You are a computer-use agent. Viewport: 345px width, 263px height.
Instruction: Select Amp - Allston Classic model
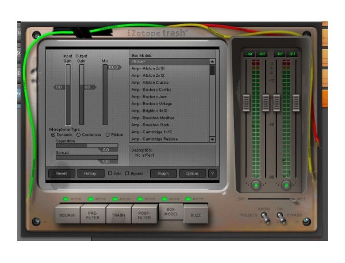tap(169, 83)
